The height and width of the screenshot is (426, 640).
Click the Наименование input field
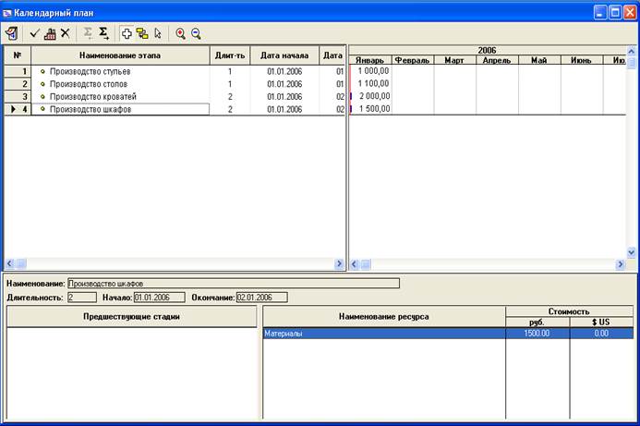point(234,284)
